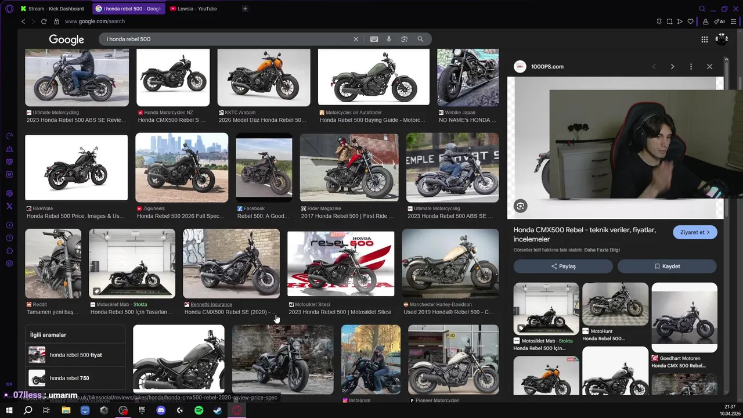
Task: Click the Kaydet save button
Action: (x=667, y=266)
